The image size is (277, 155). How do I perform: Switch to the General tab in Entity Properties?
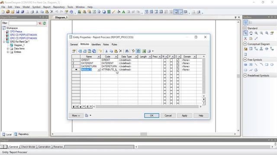74,44
